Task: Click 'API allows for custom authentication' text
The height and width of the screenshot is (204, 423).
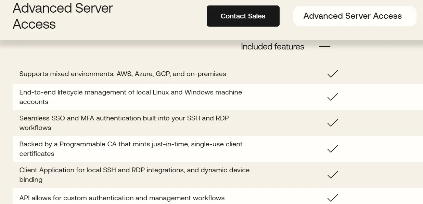Action: coord(122,198)
